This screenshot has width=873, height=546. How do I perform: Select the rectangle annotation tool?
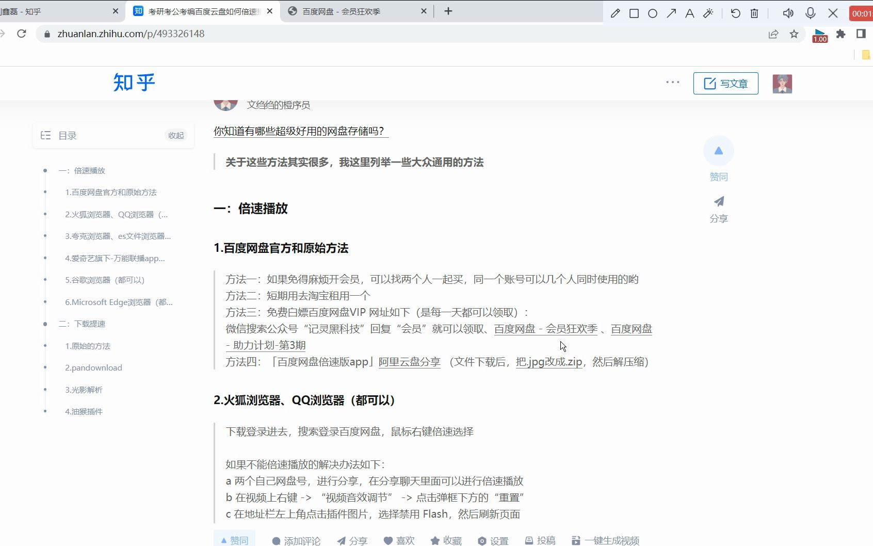click(x=634, y=13)
